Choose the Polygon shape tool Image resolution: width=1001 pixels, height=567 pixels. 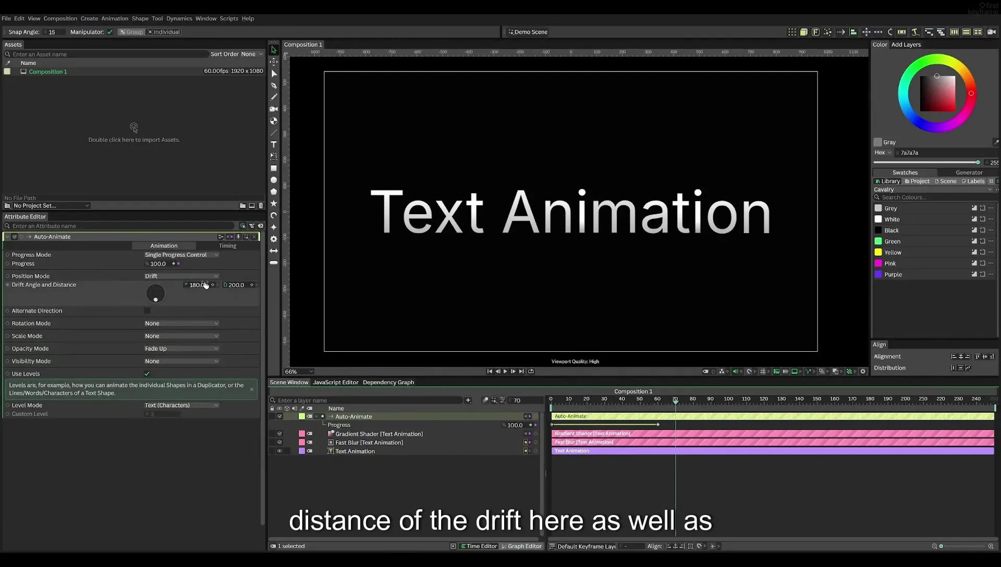(x=274, y=192)
